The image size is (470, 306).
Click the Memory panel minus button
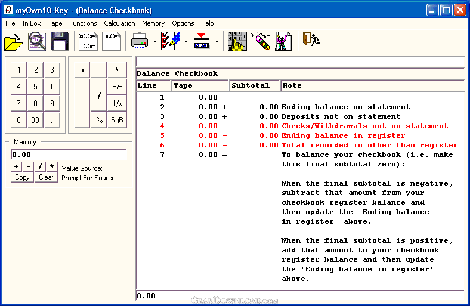[x=28, y=166]
